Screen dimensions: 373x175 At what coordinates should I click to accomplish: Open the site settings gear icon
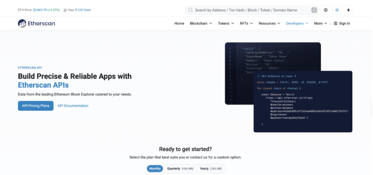(326, 10)
